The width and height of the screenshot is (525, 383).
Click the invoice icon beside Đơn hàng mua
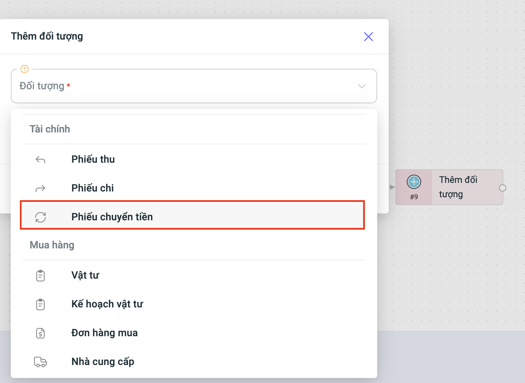tap(40, 333)
